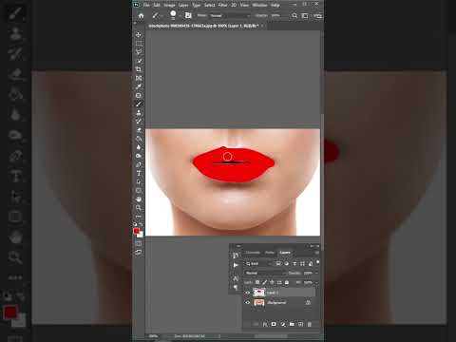This screenshot has height=342, width=456.
Task: Click the create new layer icon
Action: pyautogui.click(x=300, y=324)
